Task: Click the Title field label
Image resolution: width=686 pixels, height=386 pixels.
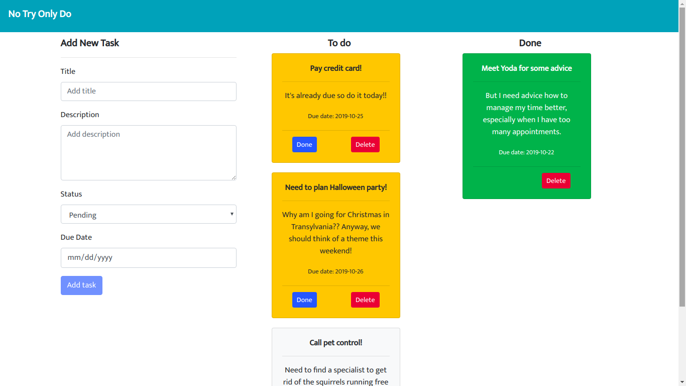Action: point(68,72)
